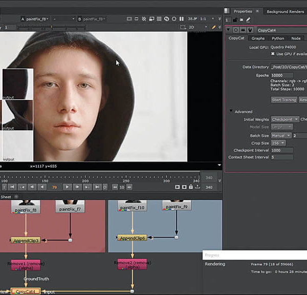Click the clear all panels icon
The width and height of the screenshot is (307, 295).
(x=242, y=20)
